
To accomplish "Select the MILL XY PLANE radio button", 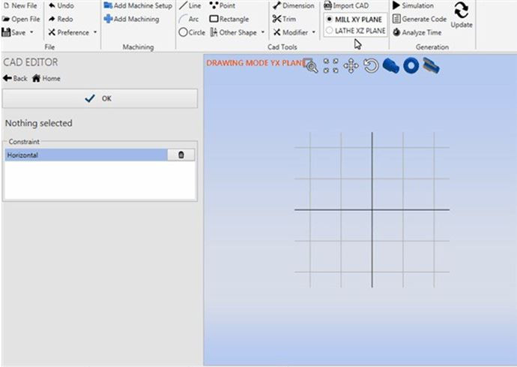I will 330,19.
